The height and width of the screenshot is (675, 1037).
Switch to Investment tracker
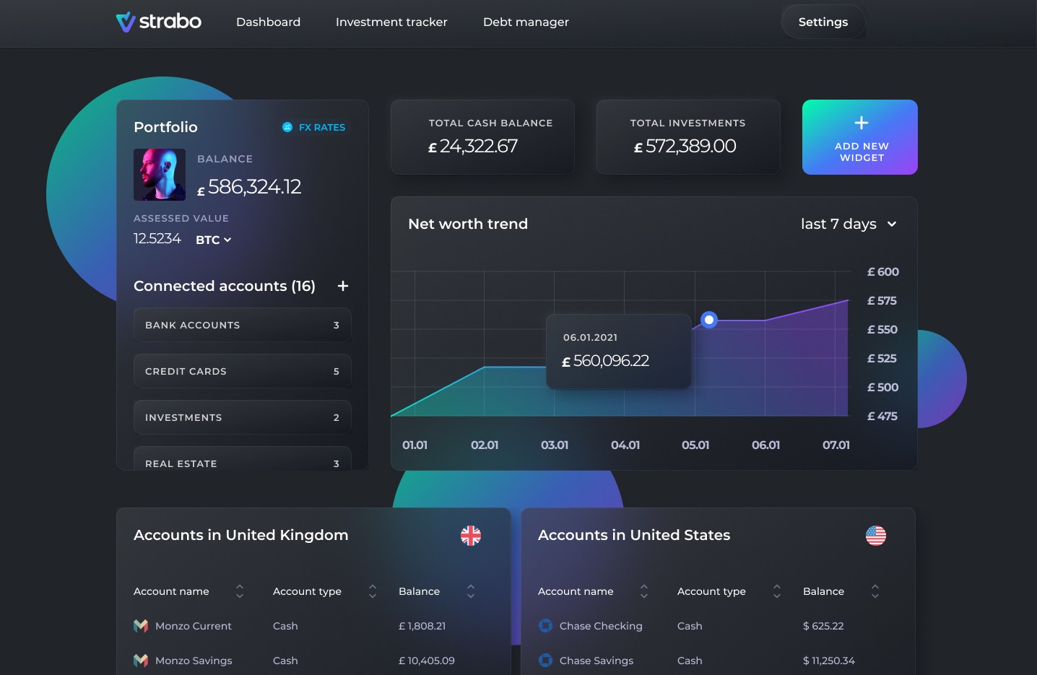pos(391,22)
